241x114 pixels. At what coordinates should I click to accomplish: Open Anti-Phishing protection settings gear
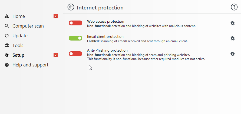[233, 54]
